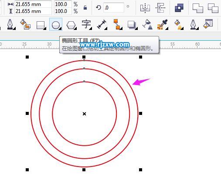Screen dimensions: 221x183
Task: Choose the Color Eyedropper tool
Action: click(x=162, y=25)
